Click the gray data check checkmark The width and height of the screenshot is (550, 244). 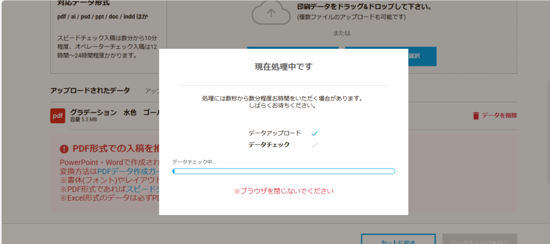click(315, 144)
